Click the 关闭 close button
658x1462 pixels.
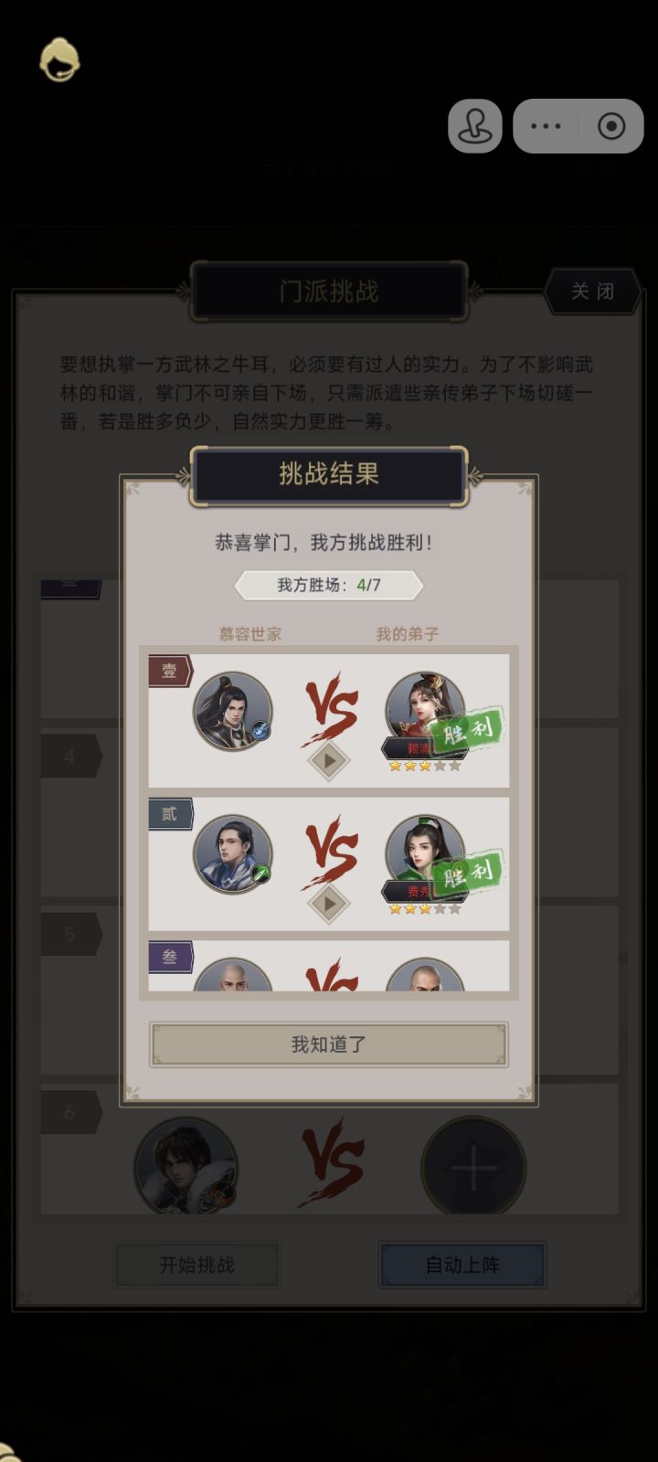592,291
